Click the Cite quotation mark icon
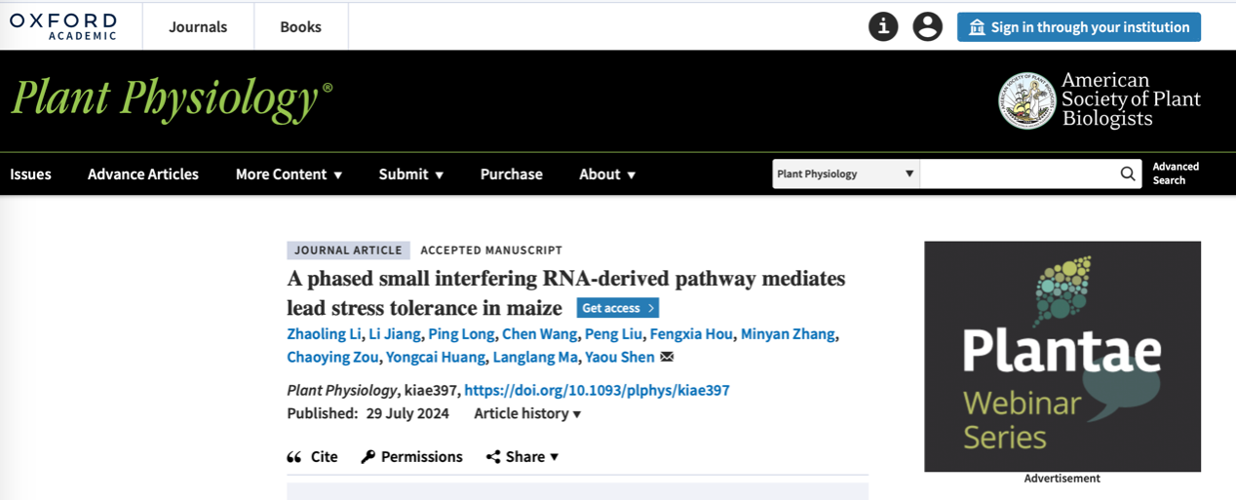The height and width of the screenshot is (500, 1236). (x=294, y=457)
